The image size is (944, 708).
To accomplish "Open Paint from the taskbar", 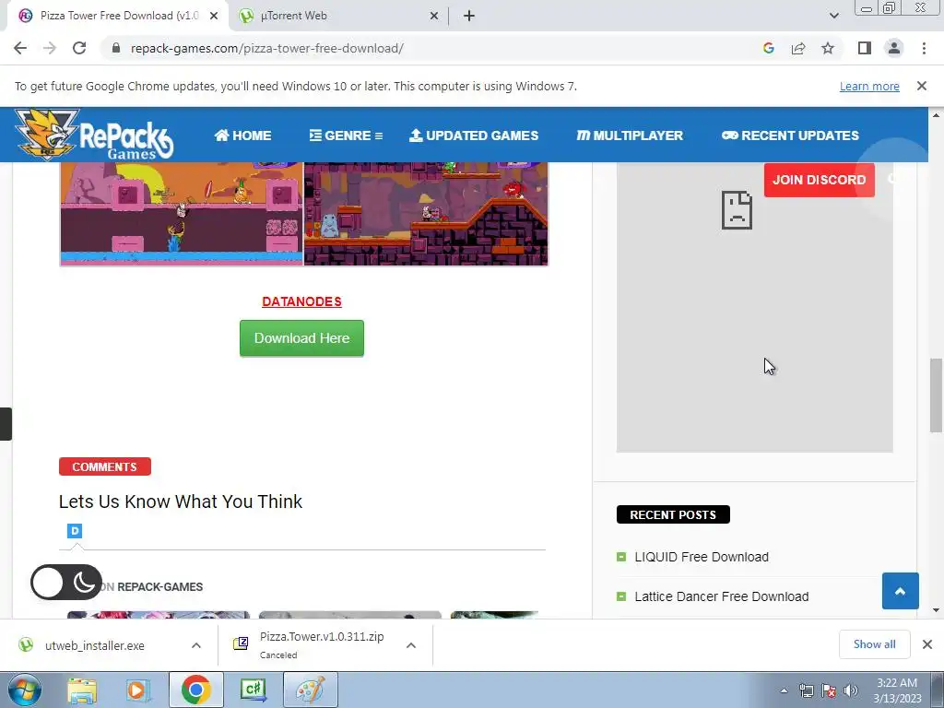I will pos(311,690).
